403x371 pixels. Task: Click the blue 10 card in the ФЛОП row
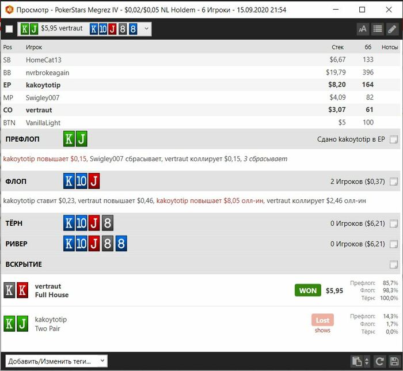82,181
